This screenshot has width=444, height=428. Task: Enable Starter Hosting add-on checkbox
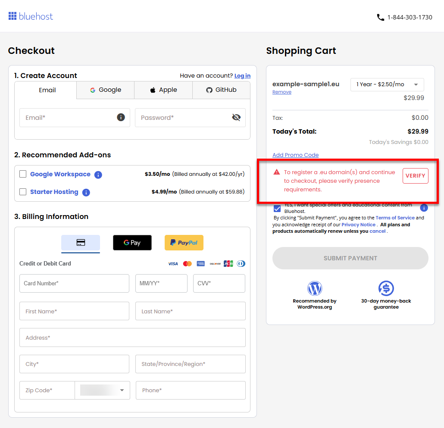(x=23, y=192)
